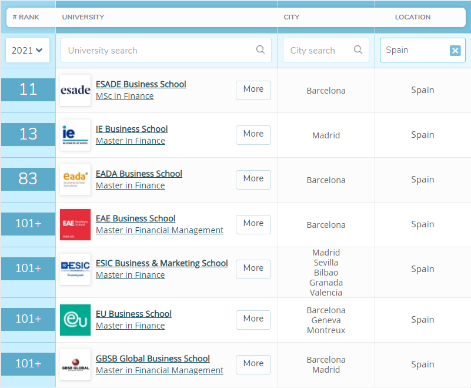Click More button for IE Business School
This screenshot has width=471, height=388.
point(253,135)
